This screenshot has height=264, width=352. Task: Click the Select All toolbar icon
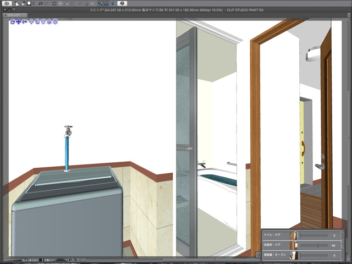click(80, 4)
